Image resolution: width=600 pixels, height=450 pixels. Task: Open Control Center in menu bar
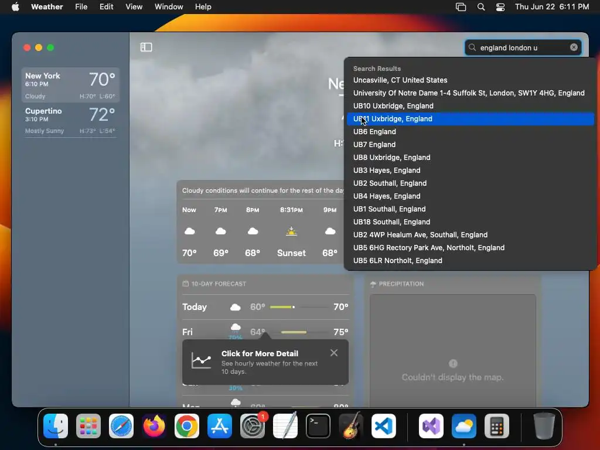click(x=500, y=7)
